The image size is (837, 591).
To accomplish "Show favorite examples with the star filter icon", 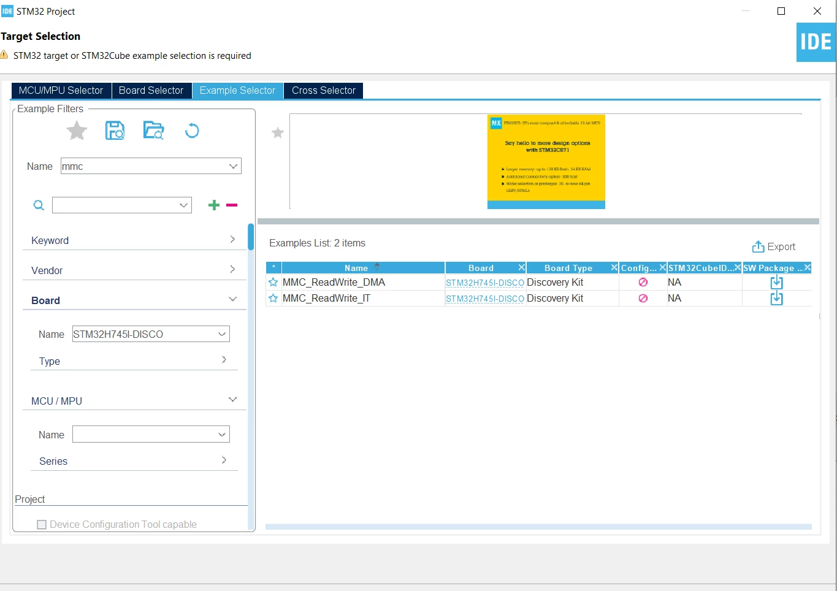I will click(x=77, y=131).
